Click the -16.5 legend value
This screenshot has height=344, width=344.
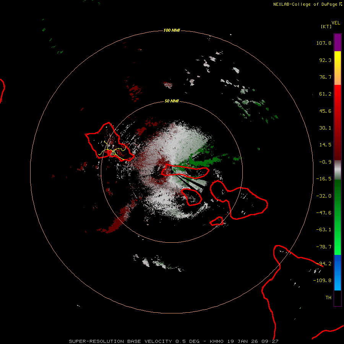(x=324, y=179)
